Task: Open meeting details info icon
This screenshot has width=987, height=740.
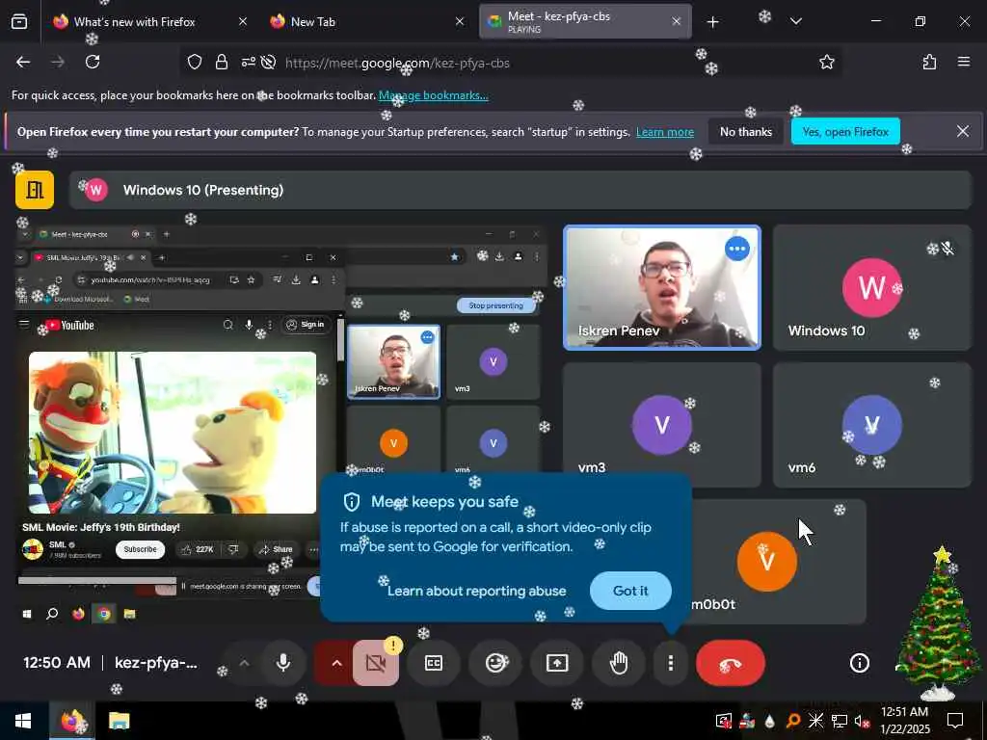Action: [x=859, y=663]
